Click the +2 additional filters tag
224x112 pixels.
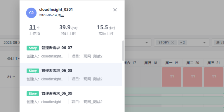183,43
